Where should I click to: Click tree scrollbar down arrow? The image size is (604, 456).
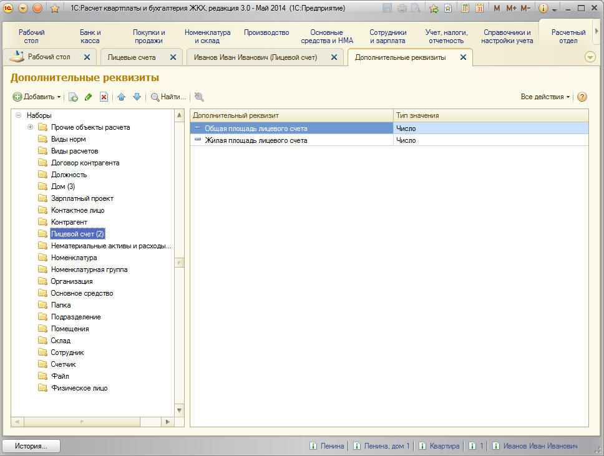click(179, 410)
